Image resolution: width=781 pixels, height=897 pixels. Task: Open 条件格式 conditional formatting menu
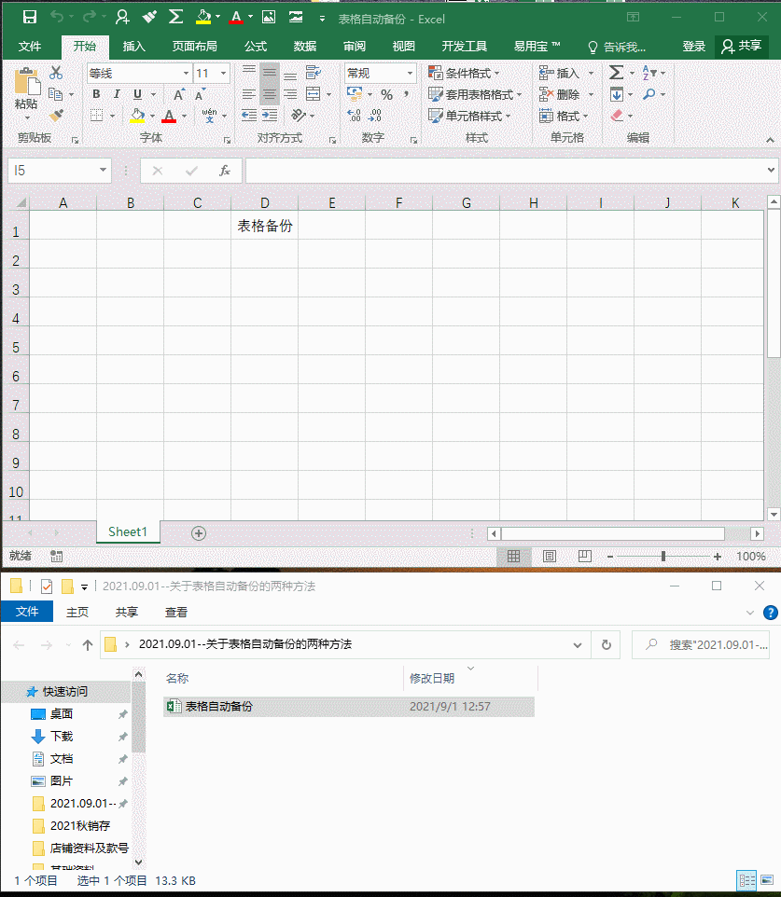(465, 74)
